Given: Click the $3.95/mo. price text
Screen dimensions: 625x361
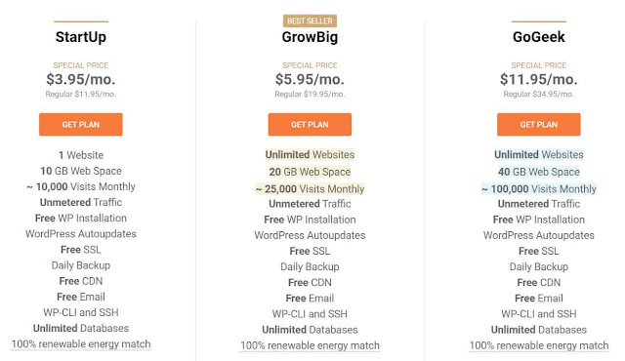Looking at the screenshot, I should click(81, 79).
